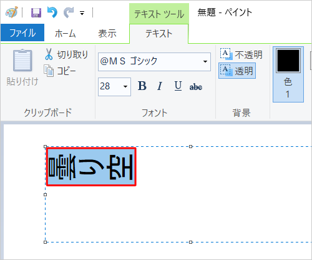Select the black 色 1 color swatch
This screenshot has height=260, width=312.
click(288, 74)
